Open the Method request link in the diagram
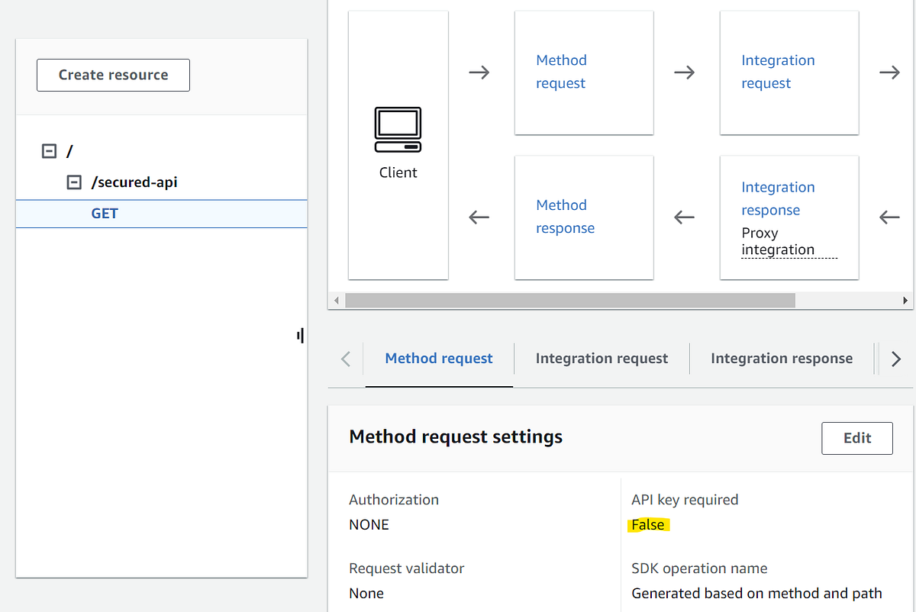916x612 pixels. click(561, 72)
